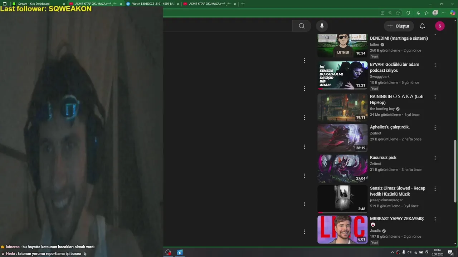This screenshot has width=458, height=257.
Task: Switch to the Watch E401DCCB tab
Action: click(x=153, y=4)
